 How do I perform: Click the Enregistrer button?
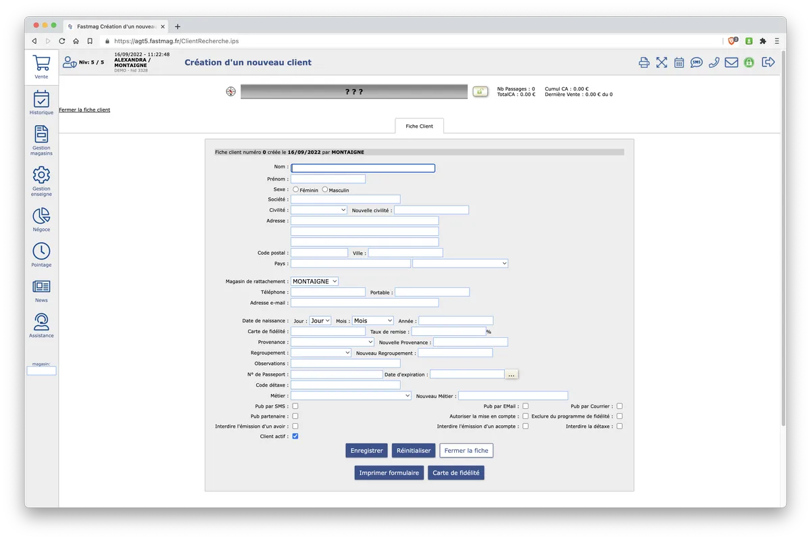tap(367, 451)
